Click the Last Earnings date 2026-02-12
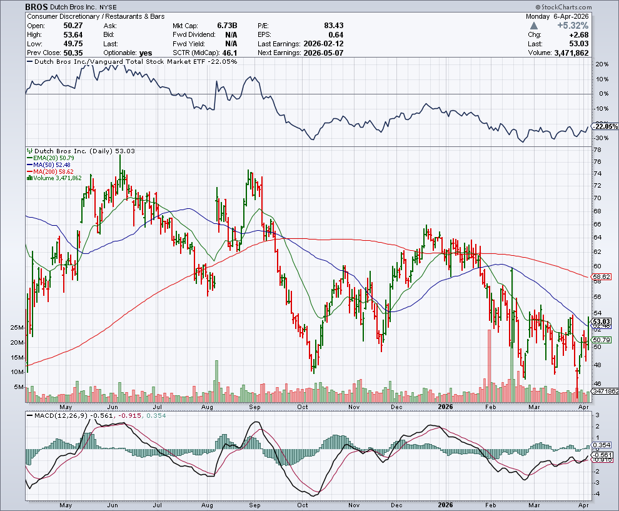Image resolution: width=619 pixels, height=511 pixels. pos(323,44)
